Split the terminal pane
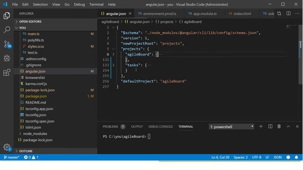 270,127
